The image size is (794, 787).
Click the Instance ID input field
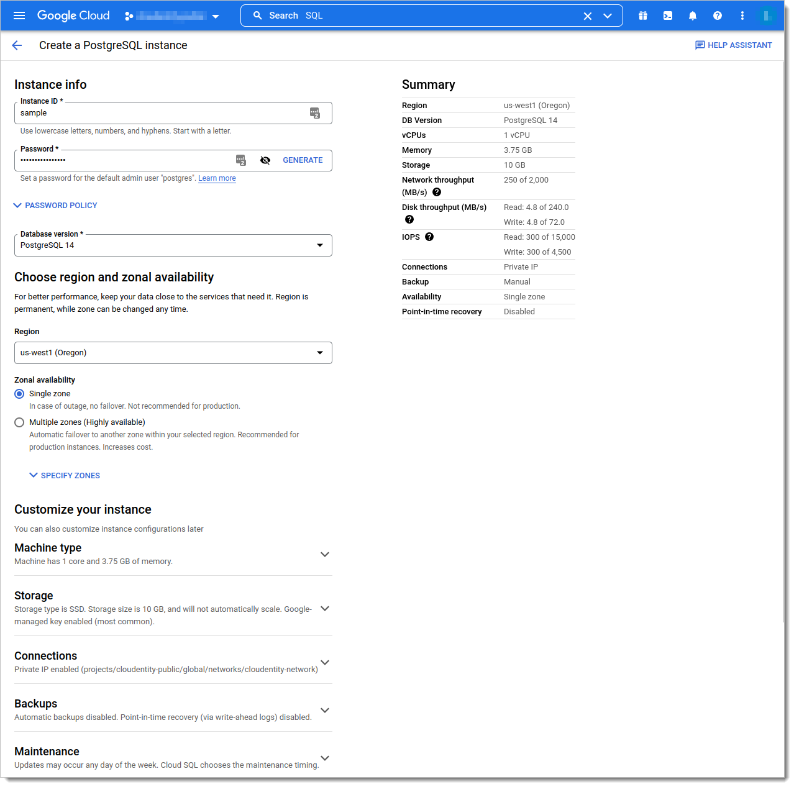(173, 113)
